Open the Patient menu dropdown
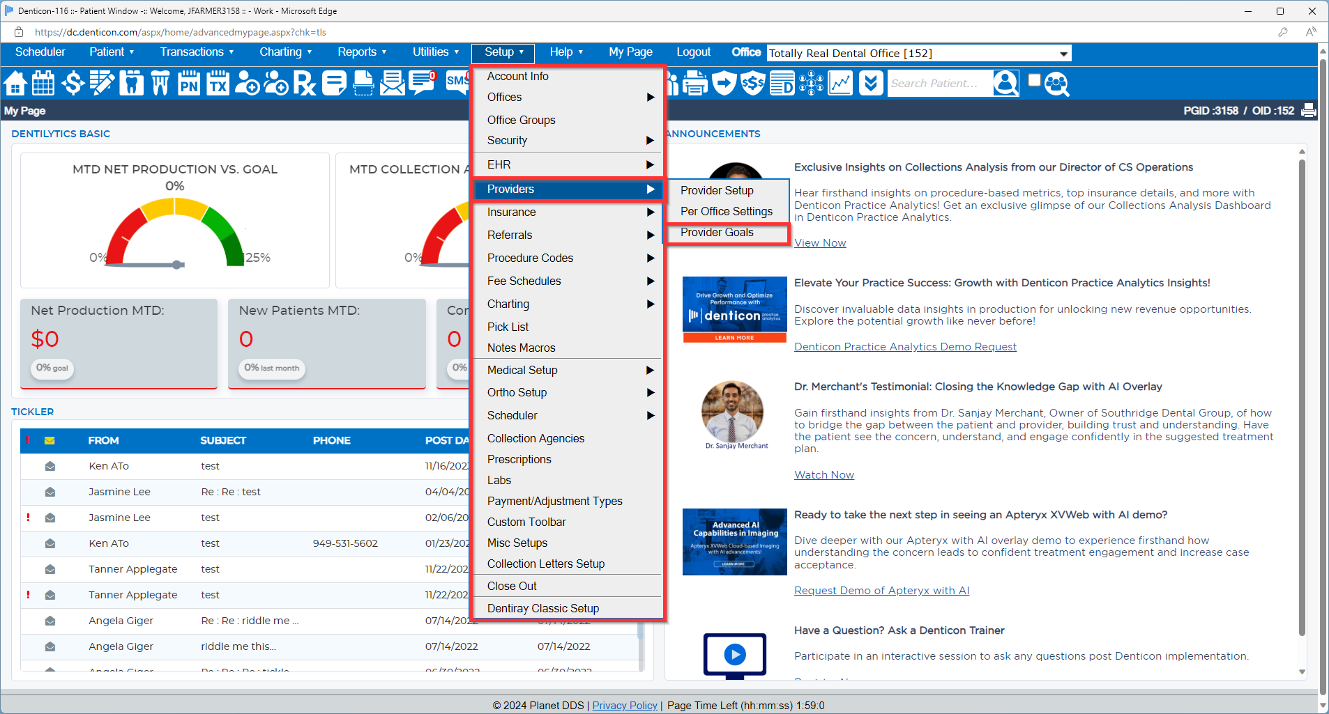Image resolution: width=1329 pixels, height=714 pixels. tap(112, 52)
